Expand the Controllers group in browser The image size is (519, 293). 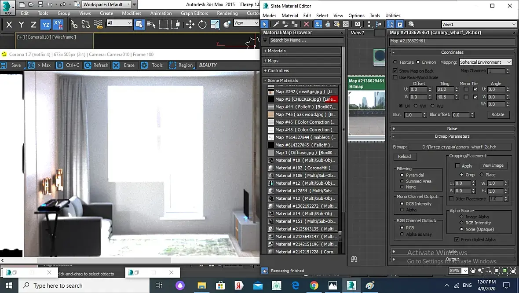click(x=302, y=70)
